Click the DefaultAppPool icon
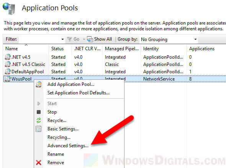The width and height of the screenshot is (226, 168). [x=8, y=72]
